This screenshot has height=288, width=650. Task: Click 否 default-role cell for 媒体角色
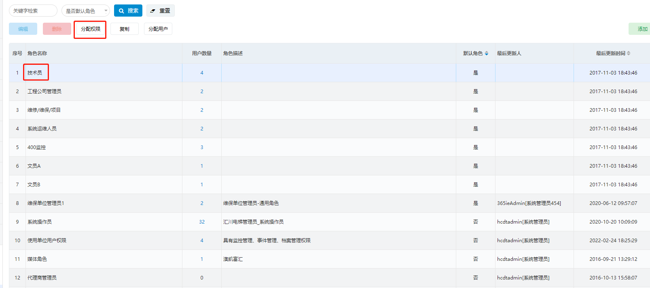coord(476,259)
